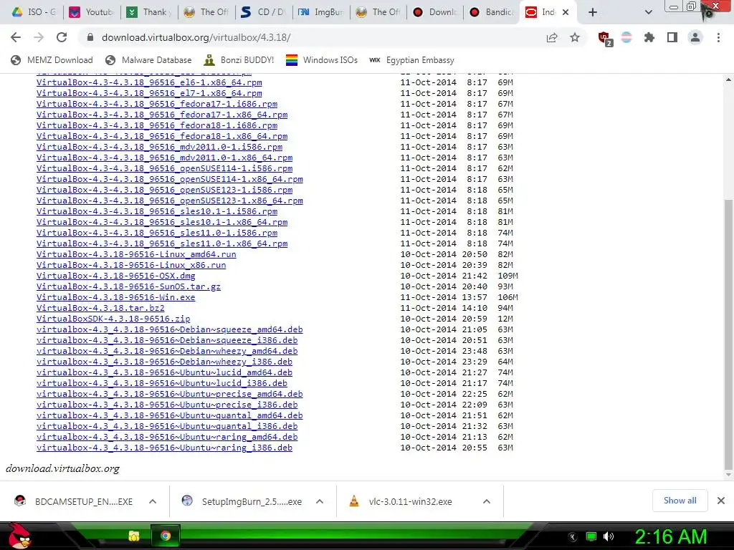Viewport: 734px width, 550px height.
Task: Click the Chrome taskbar icon
Action: point(166,536)
